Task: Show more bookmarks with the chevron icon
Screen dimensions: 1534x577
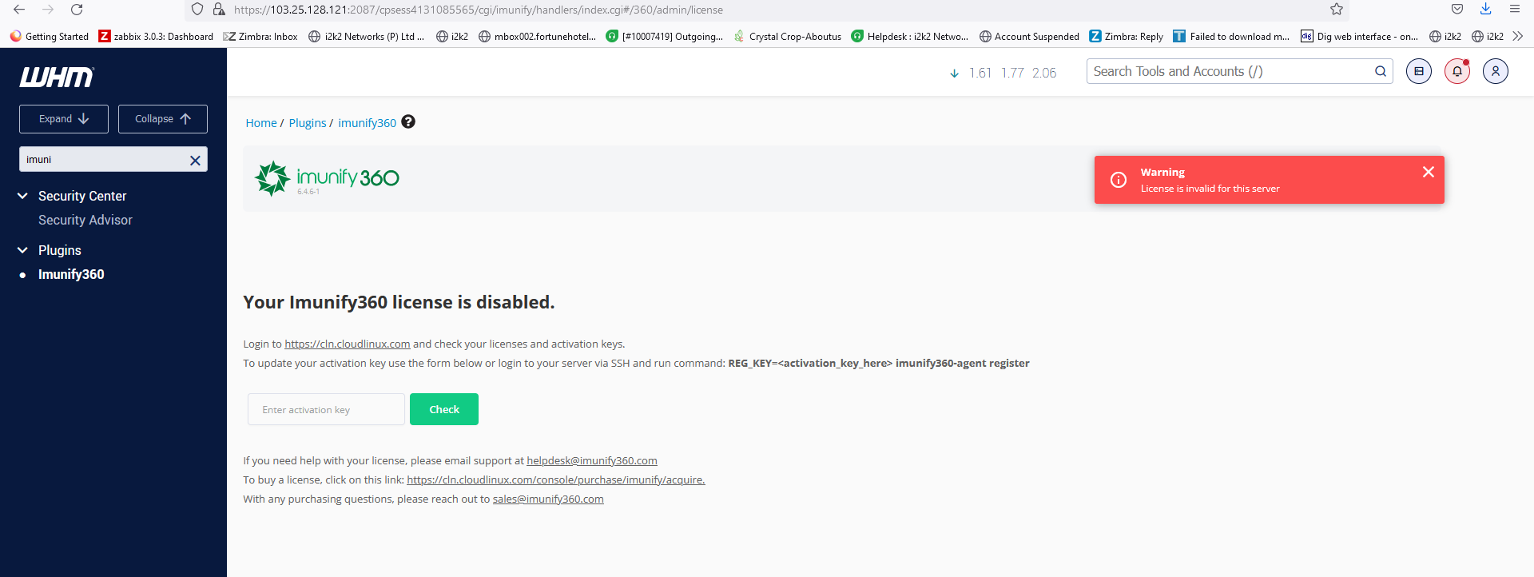Action: tap(1518, 36)
